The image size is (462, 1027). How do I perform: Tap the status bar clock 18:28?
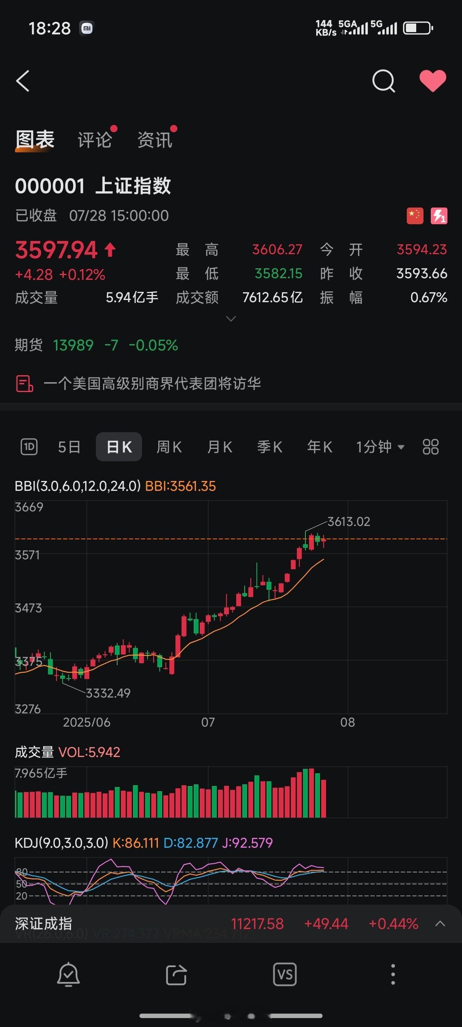[x=50, y=28]
